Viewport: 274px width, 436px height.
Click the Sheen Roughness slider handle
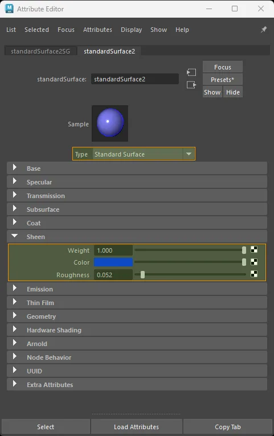(143, 274)
